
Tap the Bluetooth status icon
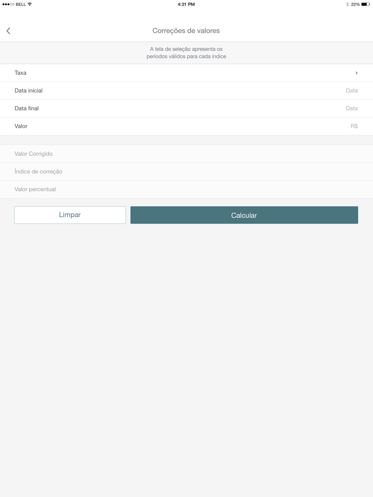pos(347,4)
